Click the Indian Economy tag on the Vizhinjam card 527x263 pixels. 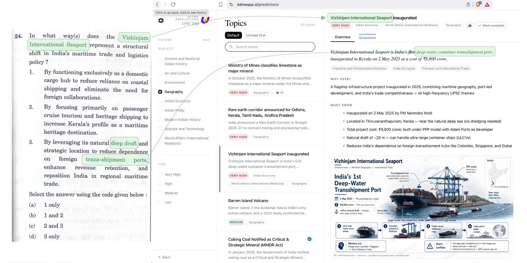pos(264,176)
